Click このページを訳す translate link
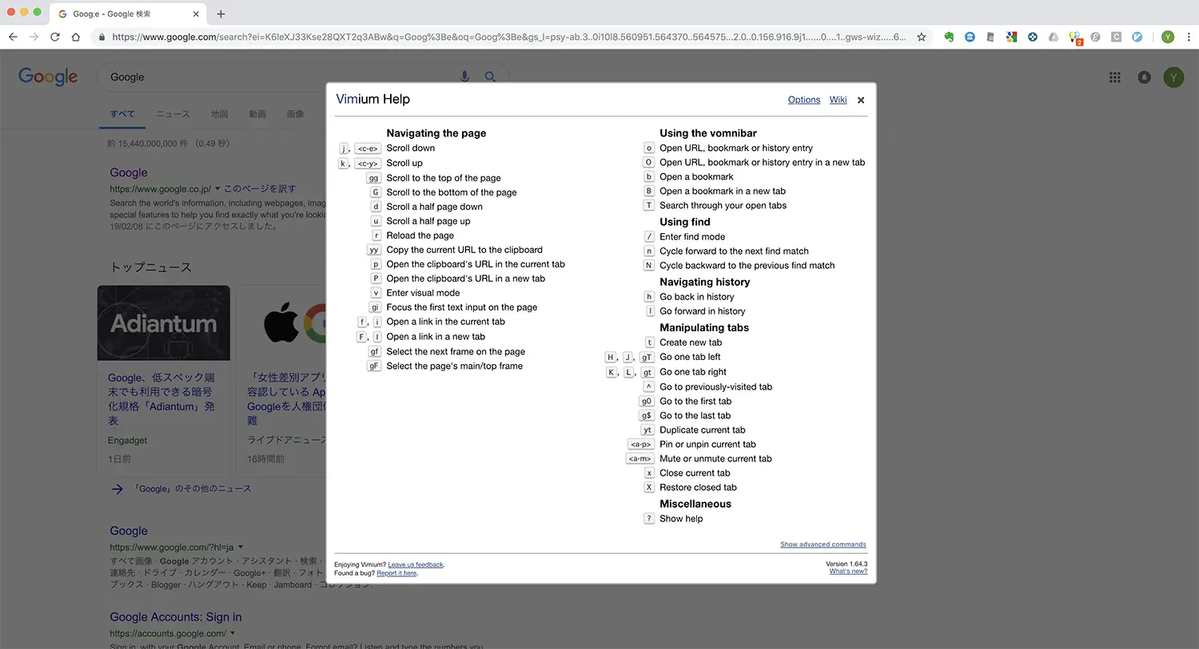Viewport: 1199px width, 649px height. click(x=260, y=189)
